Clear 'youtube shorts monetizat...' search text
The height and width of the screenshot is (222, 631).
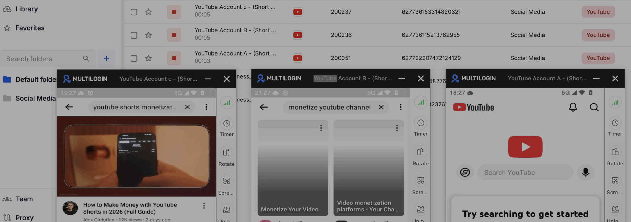tap(188, 107)
